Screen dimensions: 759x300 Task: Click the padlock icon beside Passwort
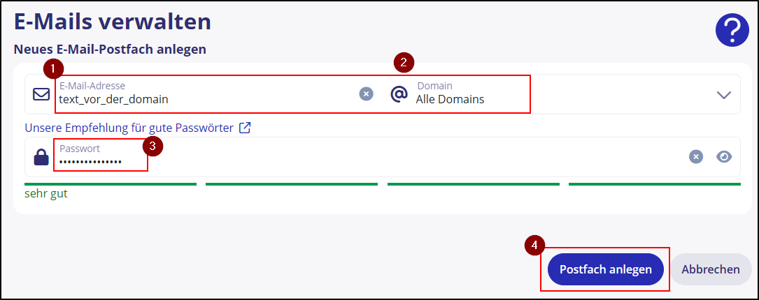click(41, 157)
